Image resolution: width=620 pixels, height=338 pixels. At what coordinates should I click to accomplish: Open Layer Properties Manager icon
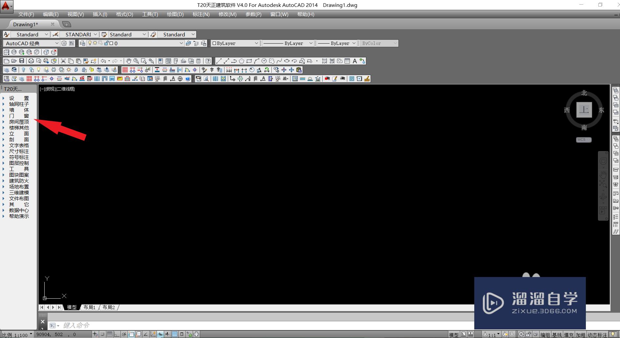pyautogui.click(x=82, y=43)
